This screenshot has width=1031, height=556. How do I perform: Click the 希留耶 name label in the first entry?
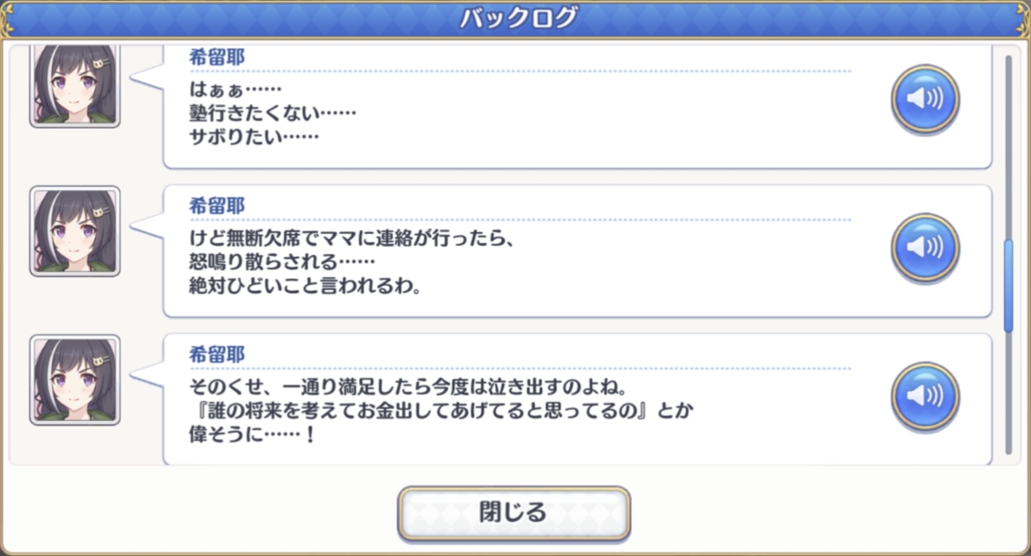tap(217, 57)
